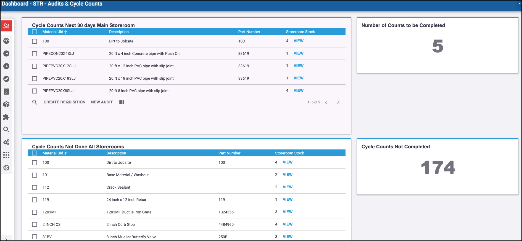Click the package box icon in sidebar
The image size is (522, 241).
click(x=6, y=104)
